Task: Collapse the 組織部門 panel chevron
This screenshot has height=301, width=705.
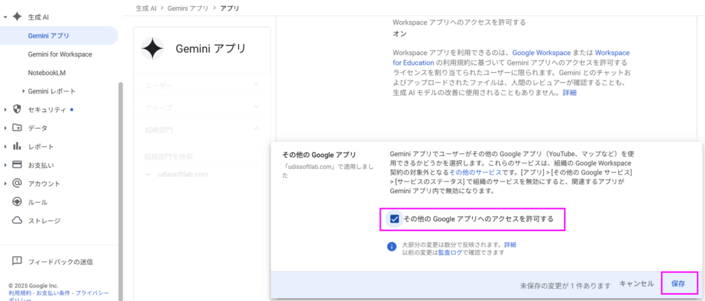Action: [x=256, y=129]
